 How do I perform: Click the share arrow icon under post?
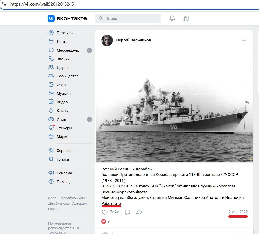pos(139,212)
